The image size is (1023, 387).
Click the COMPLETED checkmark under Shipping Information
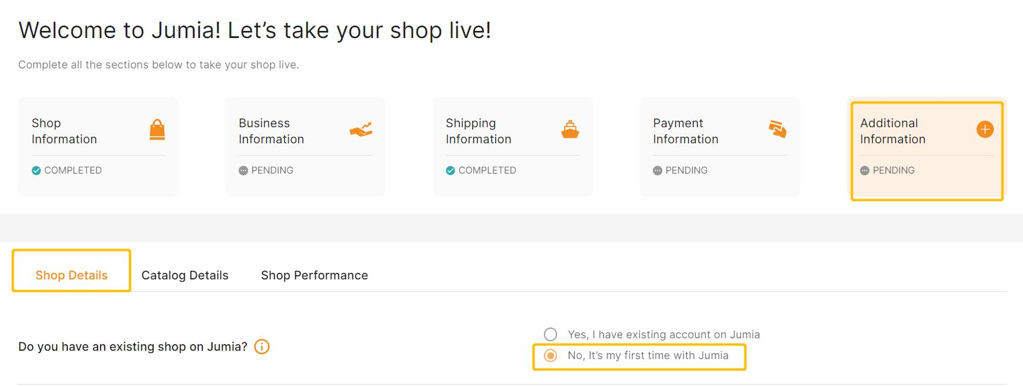click(451, 169)
